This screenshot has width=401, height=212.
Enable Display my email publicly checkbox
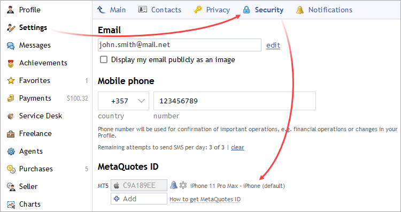(104, 59)
